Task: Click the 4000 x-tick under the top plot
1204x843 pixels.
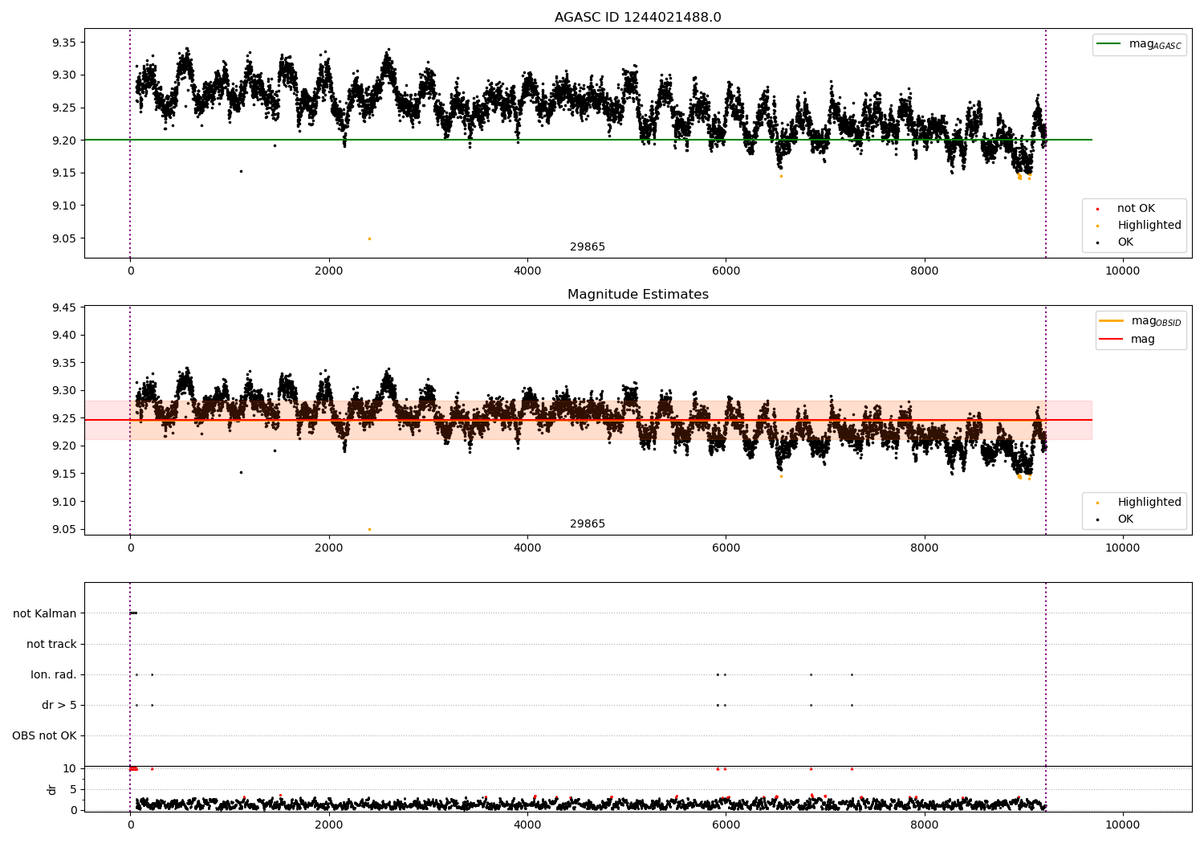Action: [x=527, y=271]
